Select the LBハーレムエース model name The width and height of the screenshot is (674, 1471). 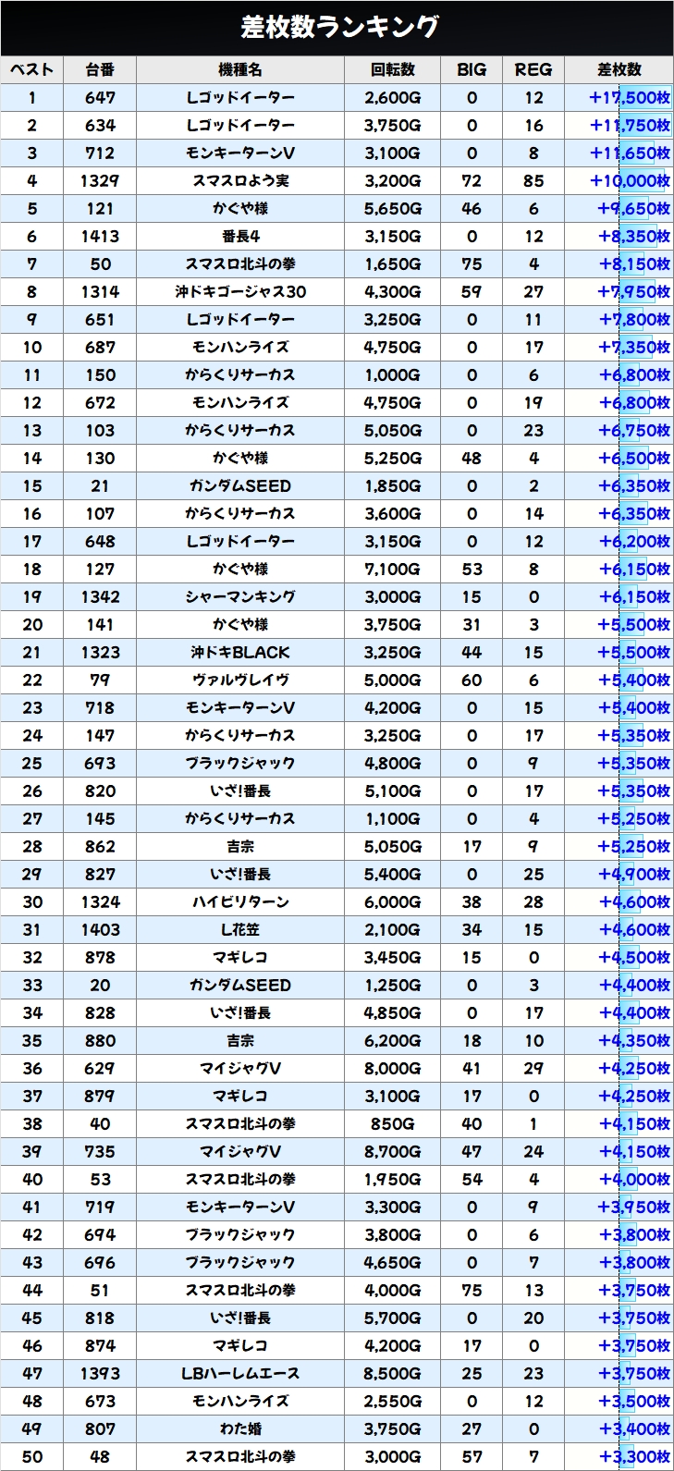click(240, 1373)
